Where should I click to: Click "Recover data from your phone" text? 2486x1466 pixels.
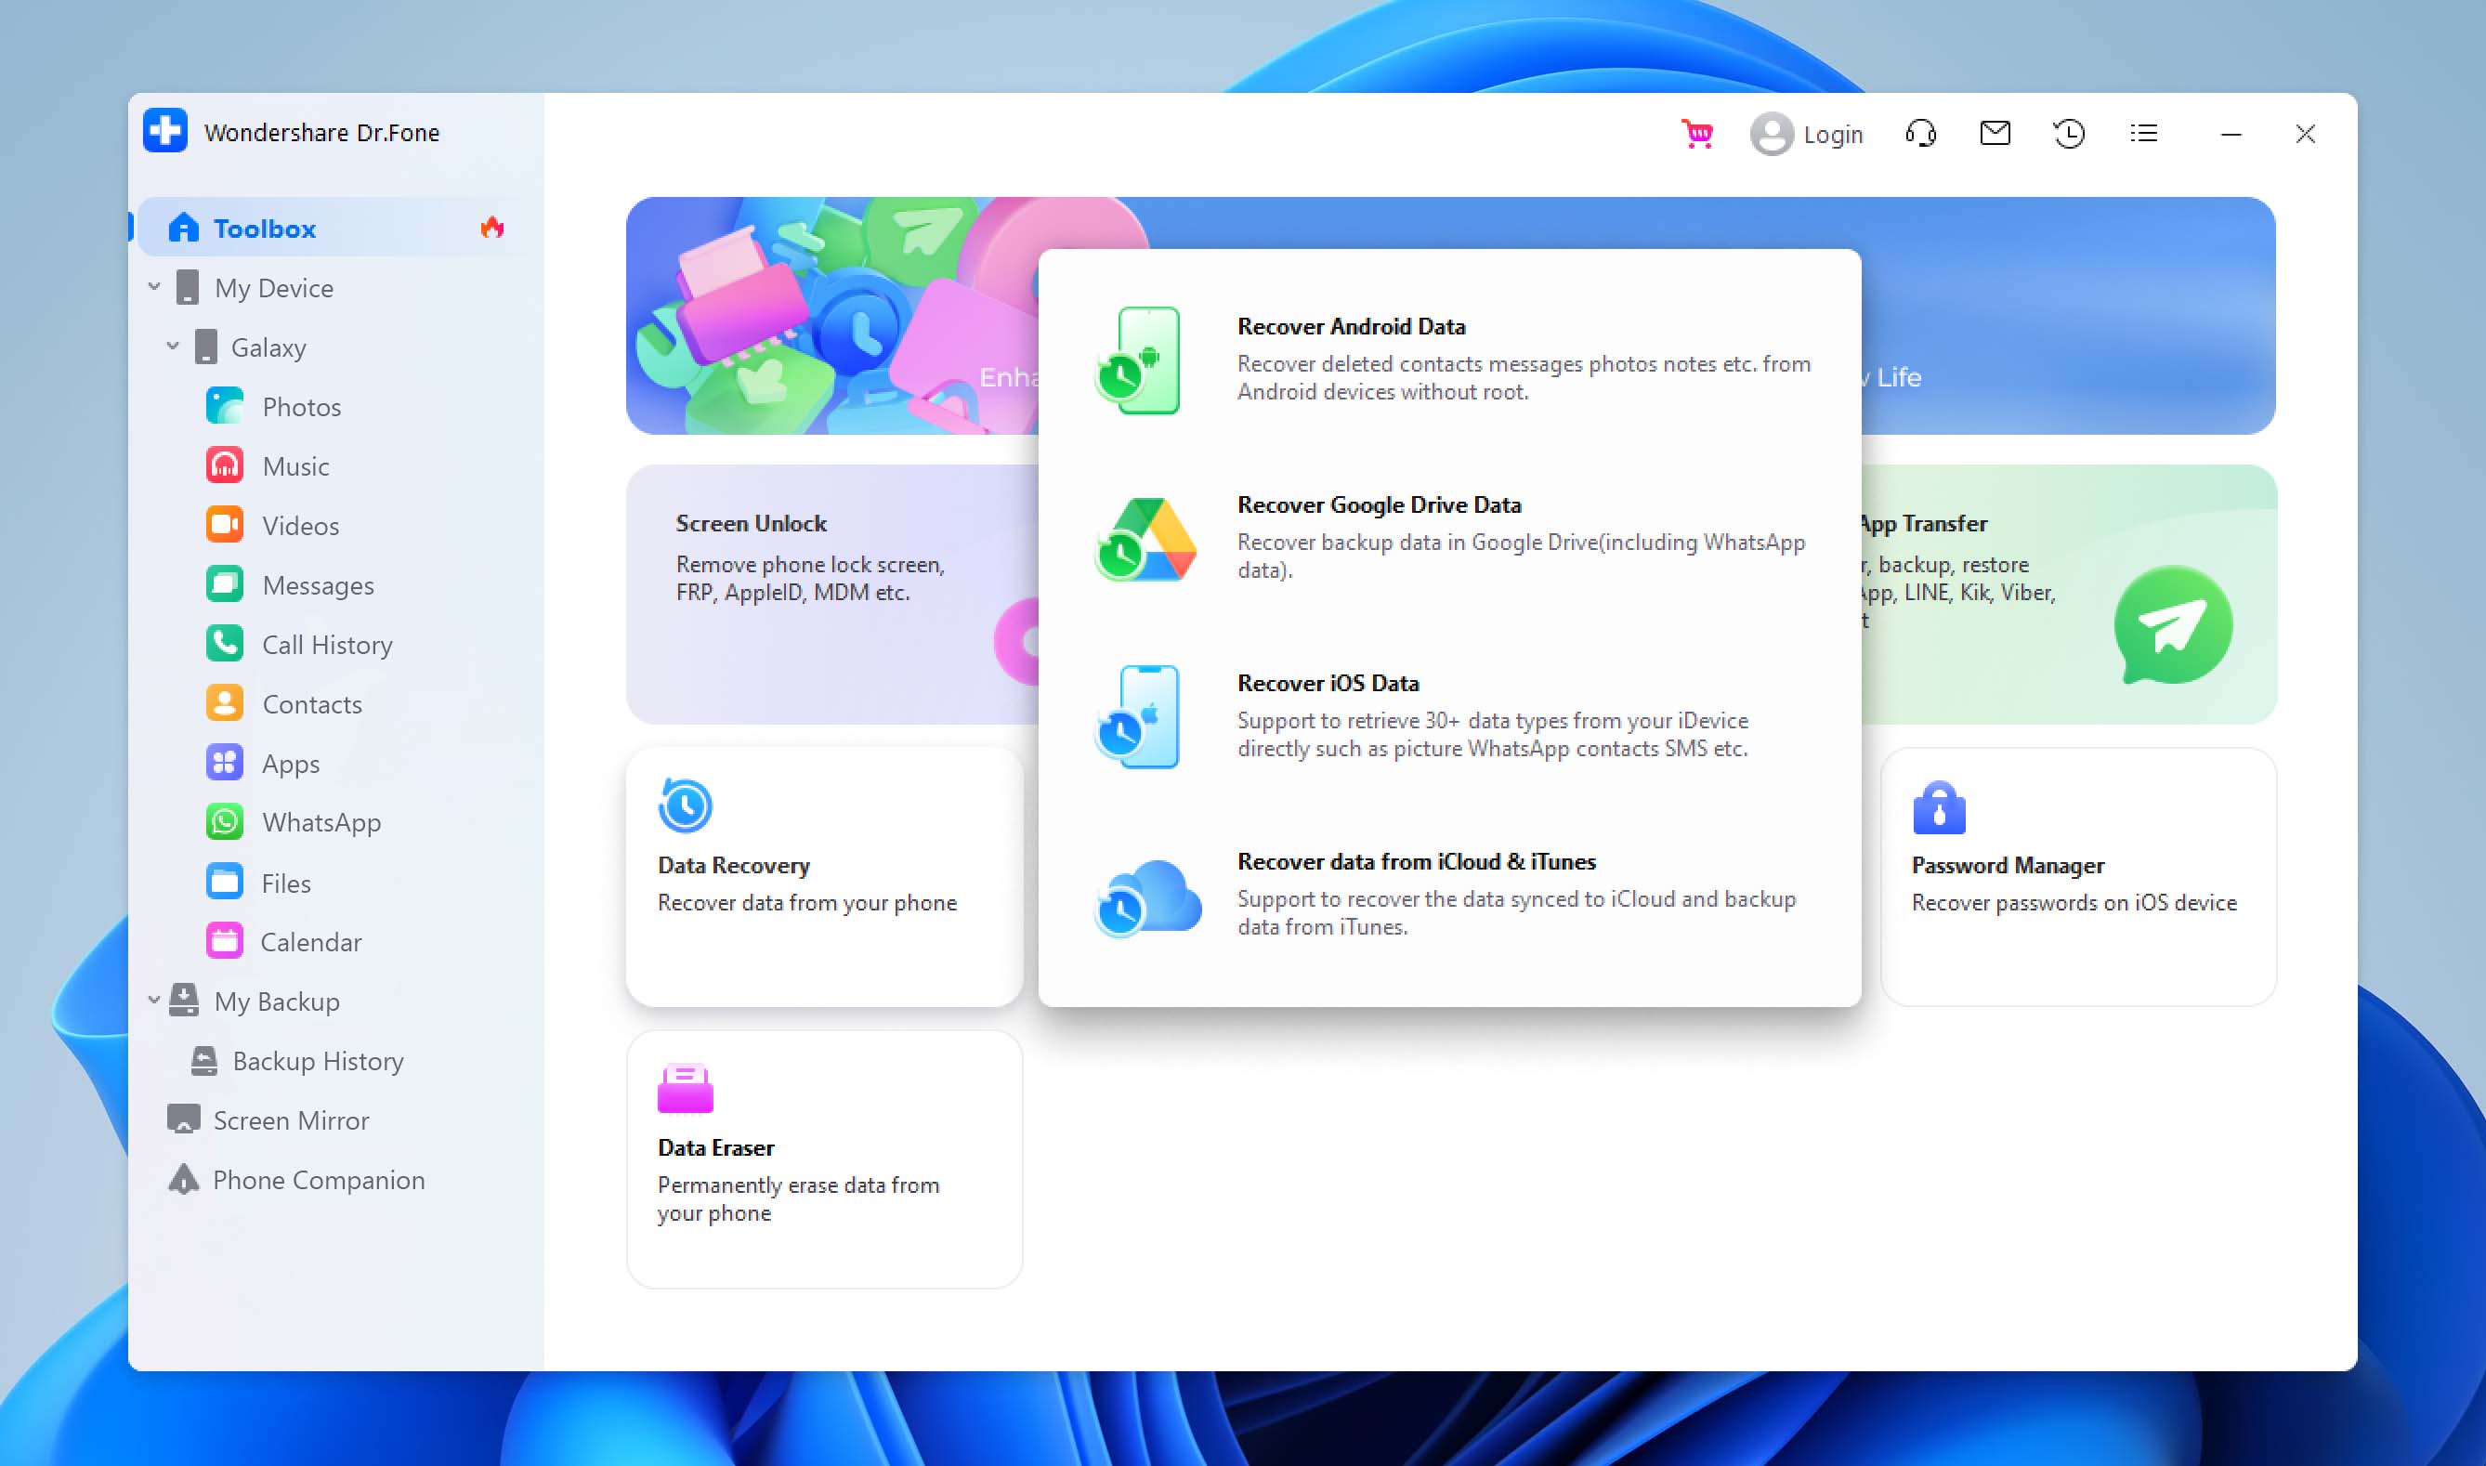tap(807, 903)
